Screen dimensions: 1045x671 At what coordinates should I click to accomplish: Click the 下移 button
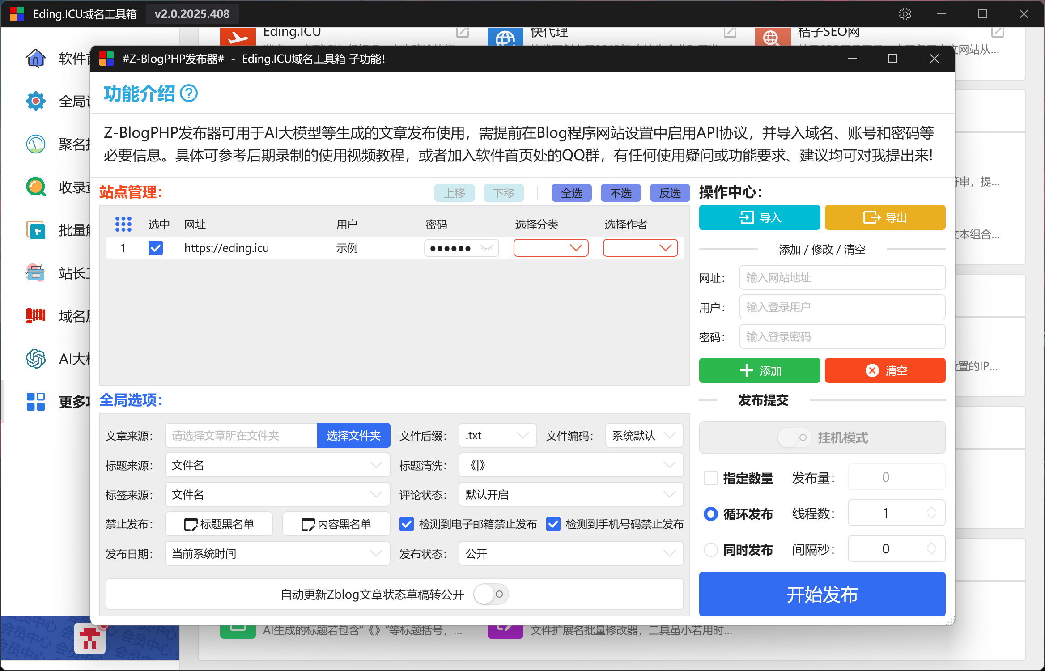tap(504, 193)
